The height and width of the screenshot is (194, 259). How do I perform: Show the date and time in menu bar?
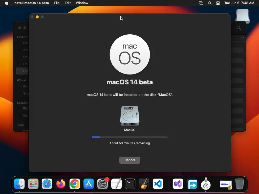239,3
